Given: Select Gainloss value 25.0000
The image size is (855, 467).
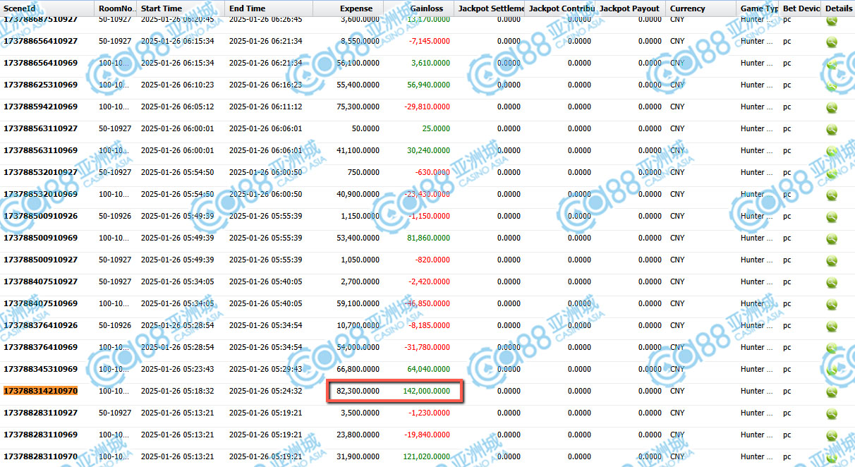Looking at the screenshot, I should click(x=436, y=128).
